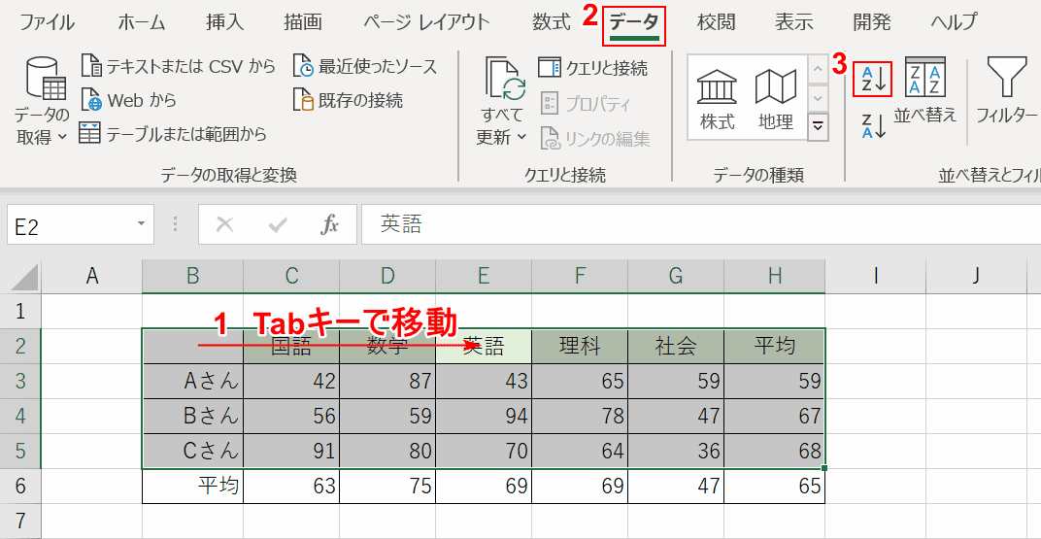Click the formula bar enter checkmark
1041x539 pixels.
click(277, 225)
